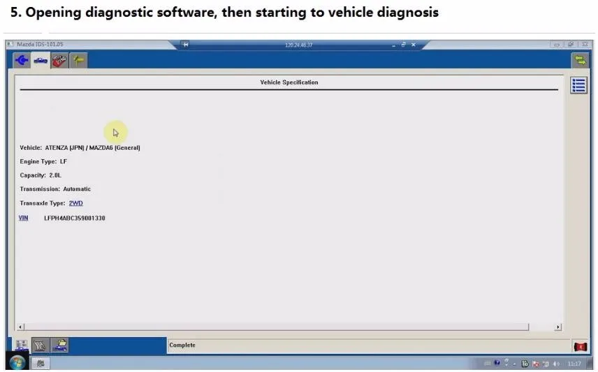Click the scroll left arrow of horizontal scrollbar
Image resolution: width=598 pixels, height=372 pixels.
pyautogui.click(x=20, y=327)
